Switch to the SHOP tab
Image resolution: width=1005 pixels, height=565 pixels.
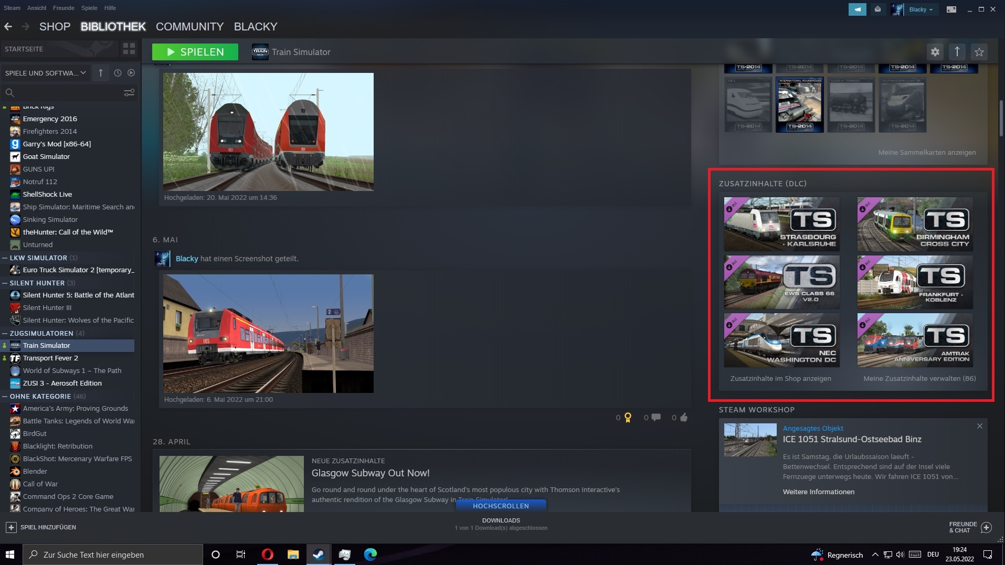(55, 27)
